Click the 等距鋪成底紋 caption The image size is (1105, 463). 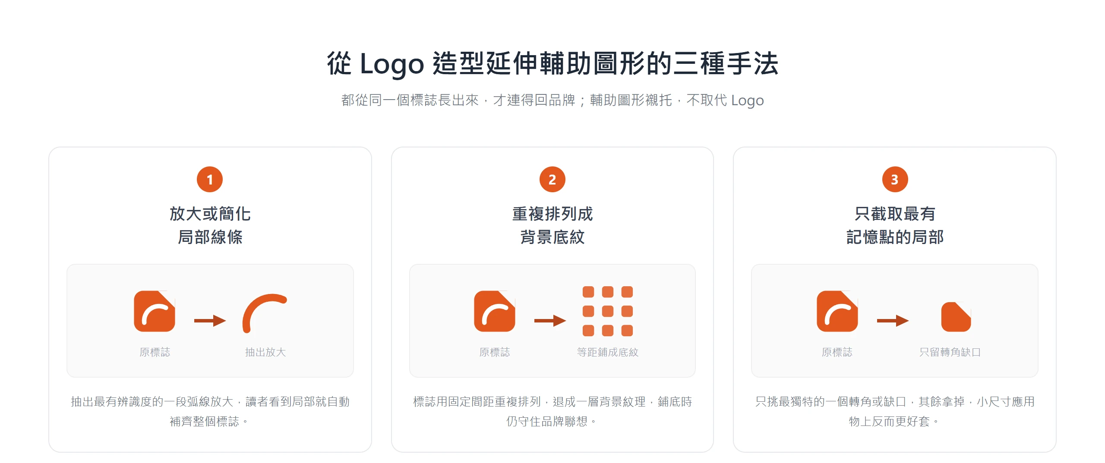[x=608, y=352]
